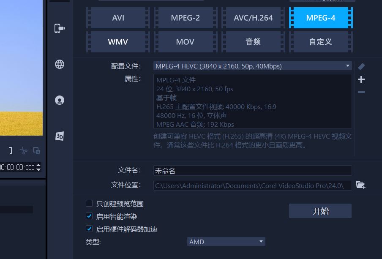Enable 只创建预览范围 checkbox
The image size is (382, 259).
coord(89,204)
